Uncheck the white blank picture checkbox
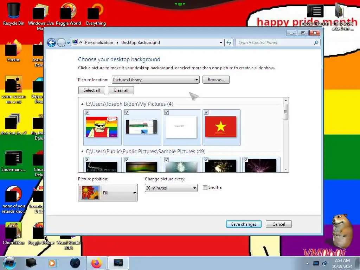The width and height of the screenshot is (360, 270). pos(166,112)
